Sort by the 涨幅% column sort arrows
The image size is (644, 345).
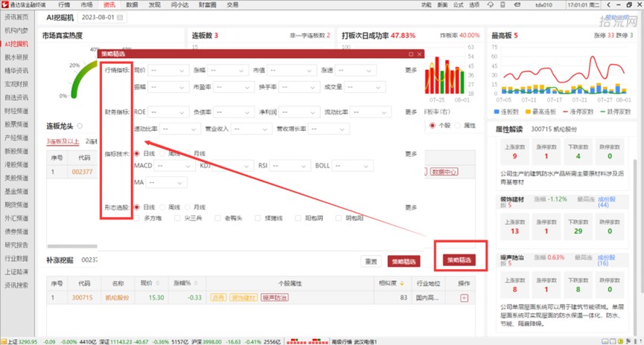196,283
